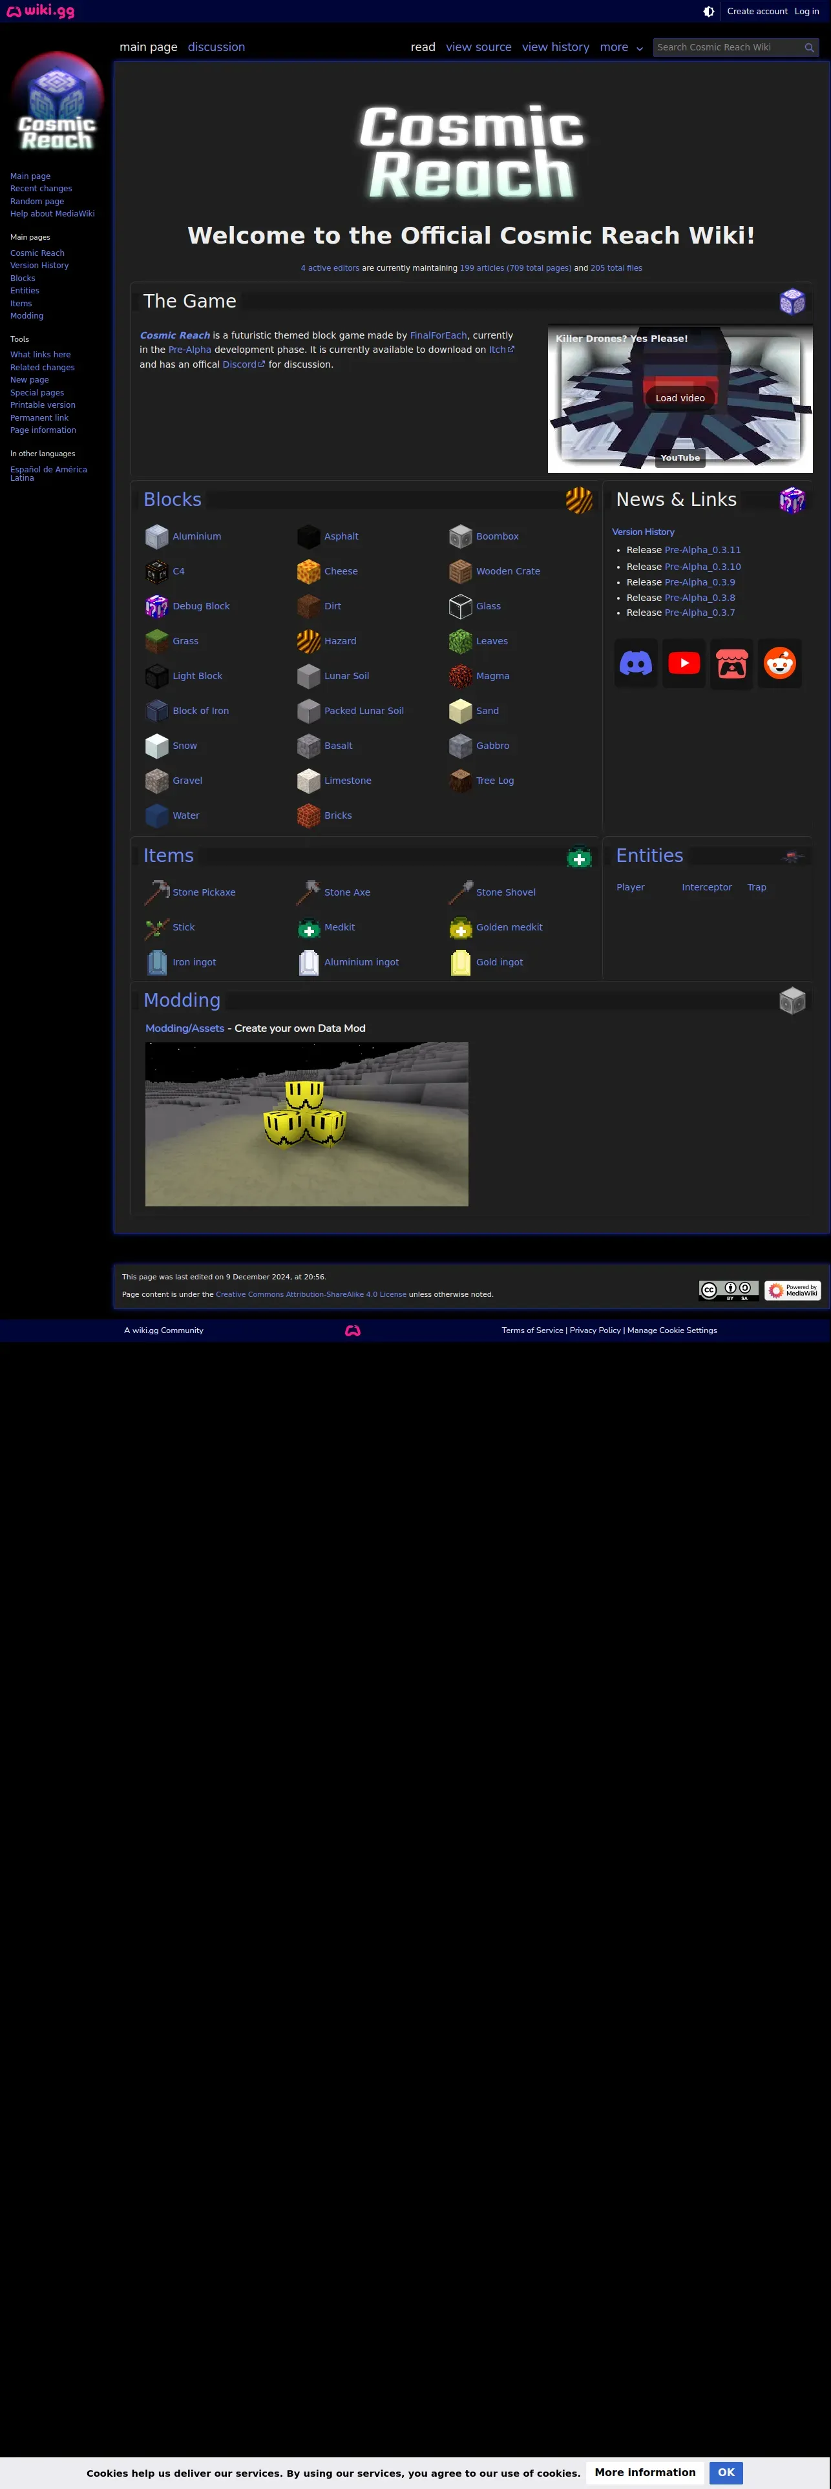
Task: Click the Stone Pickaxe item icon
Action: [156, 892]
